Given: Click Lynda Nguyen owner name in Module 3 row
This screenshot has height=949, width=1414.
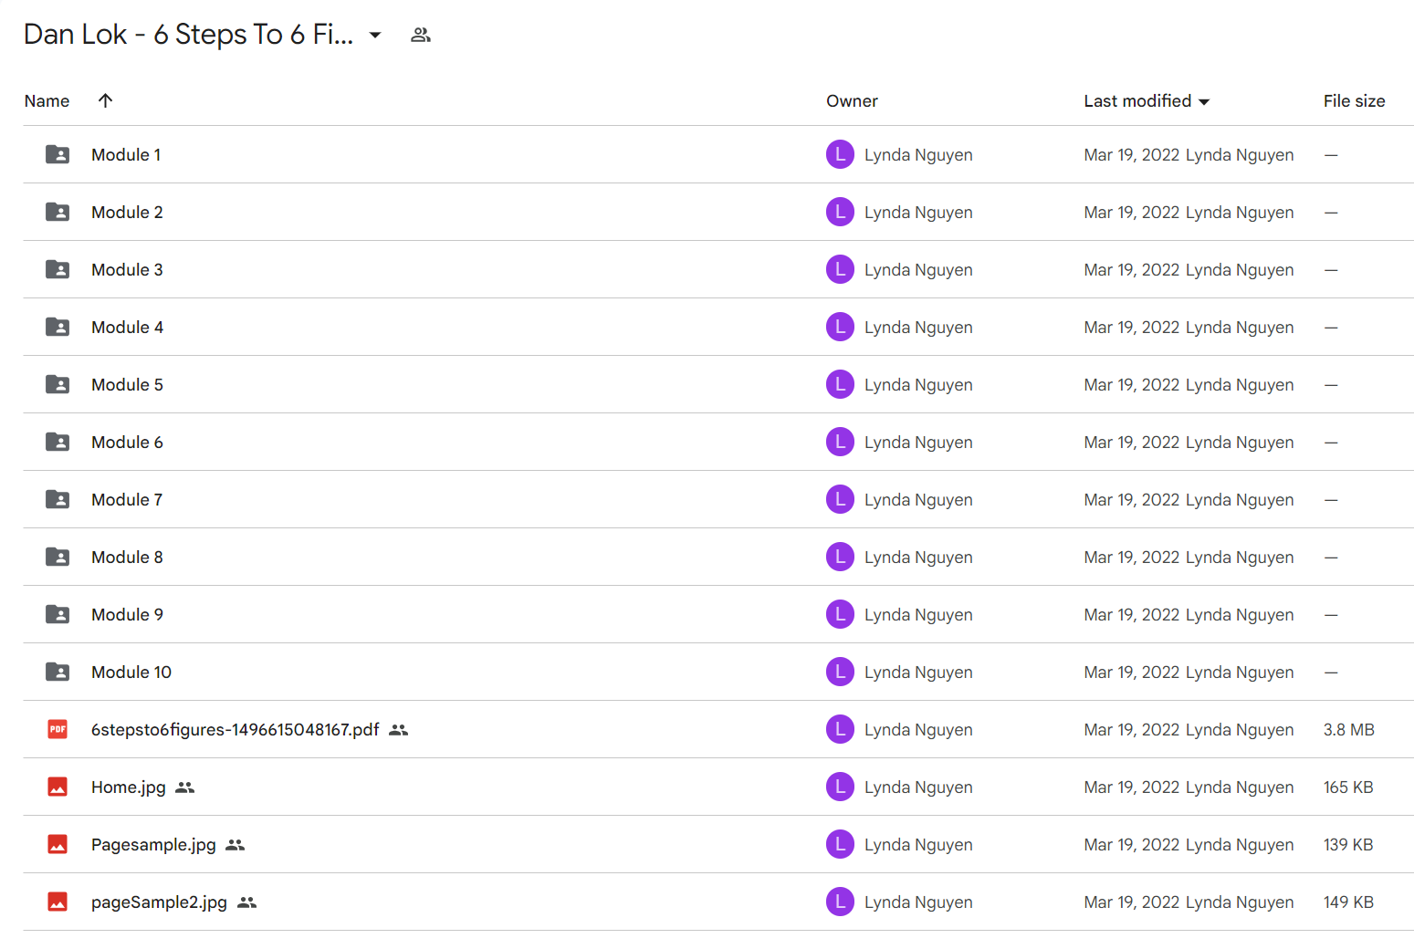Looking at the screenshot, I should tap(918, 270).
